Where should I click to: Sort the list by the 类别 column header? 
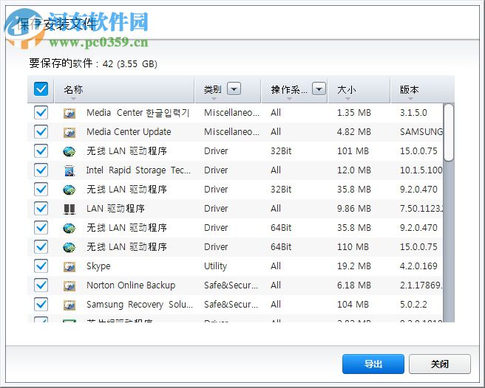(x=213, y=89)
